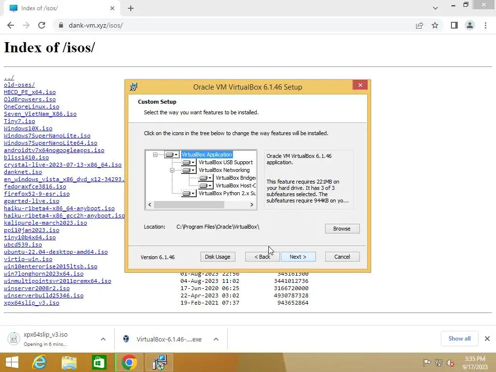
Task: Open the kalipurple-march2023.iso link
Action: pos(45,223)
